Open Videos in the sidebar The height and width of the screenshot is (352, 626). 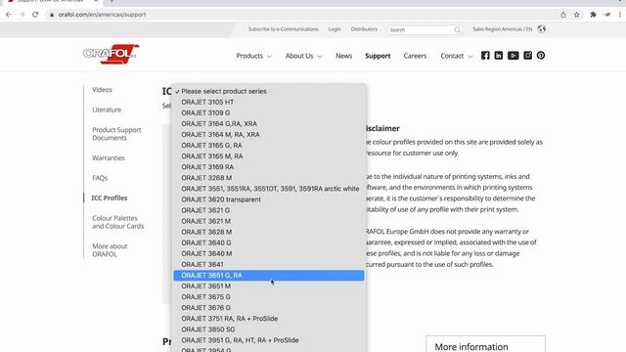point(102,90)
